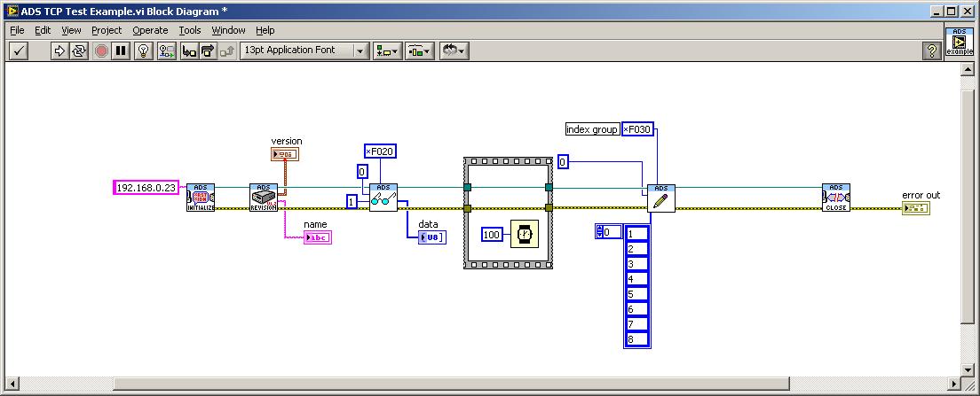
Task: Click the error out label text
Action: [x=921, y=195]
